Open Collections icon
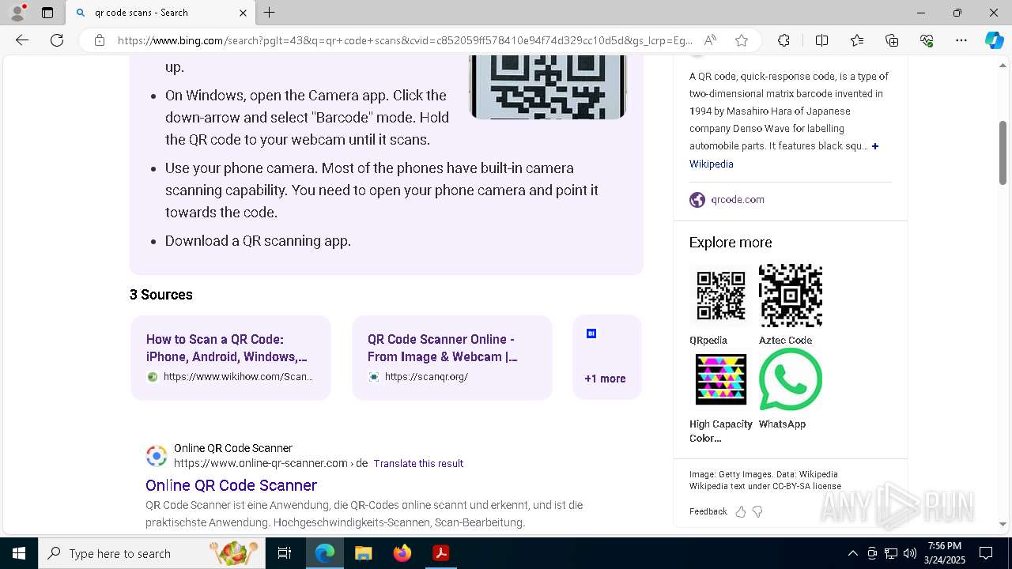This screenshot has height=569, width=1012. 892,40
